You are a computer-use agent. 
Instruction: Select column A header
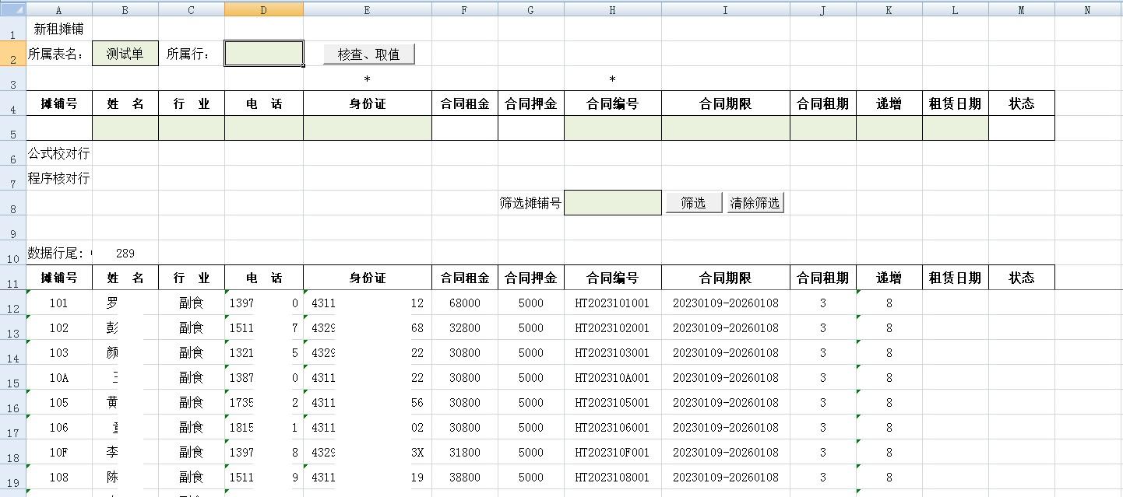[x=59, y=9]
